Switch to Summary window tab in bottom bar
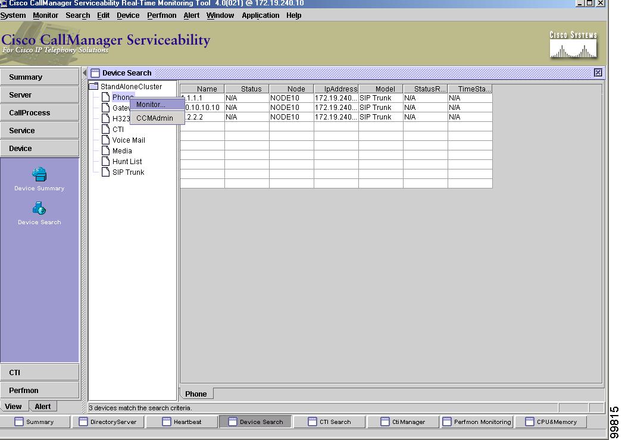The height and width of the screenshot is (440, 622). [x=35, y=422]
